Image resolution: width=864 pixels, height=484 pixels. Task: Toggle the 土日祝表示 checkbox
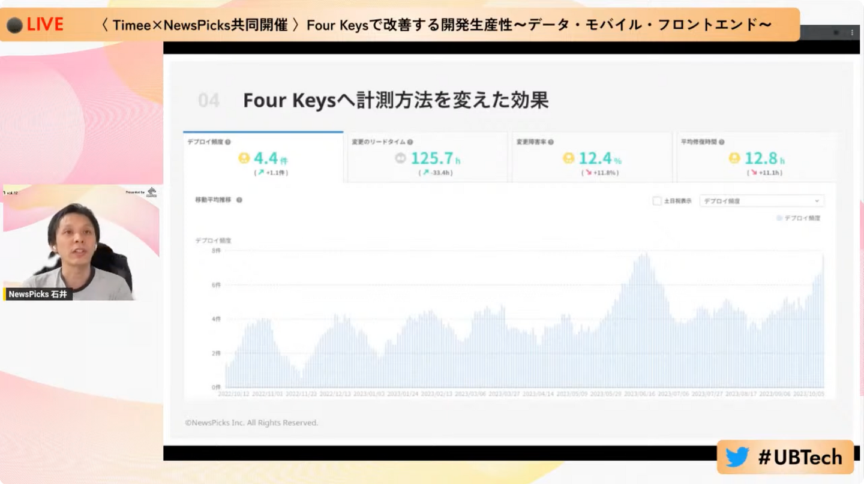point(657,201)
